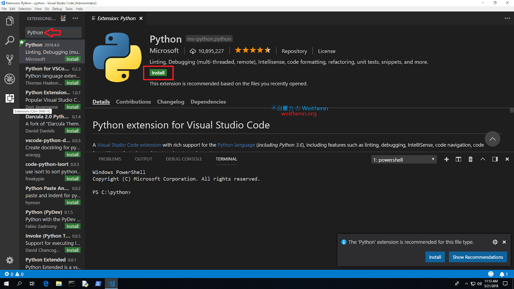
Task: Dismiss the Python recommendation notification
Action: (x=504, y=242)
